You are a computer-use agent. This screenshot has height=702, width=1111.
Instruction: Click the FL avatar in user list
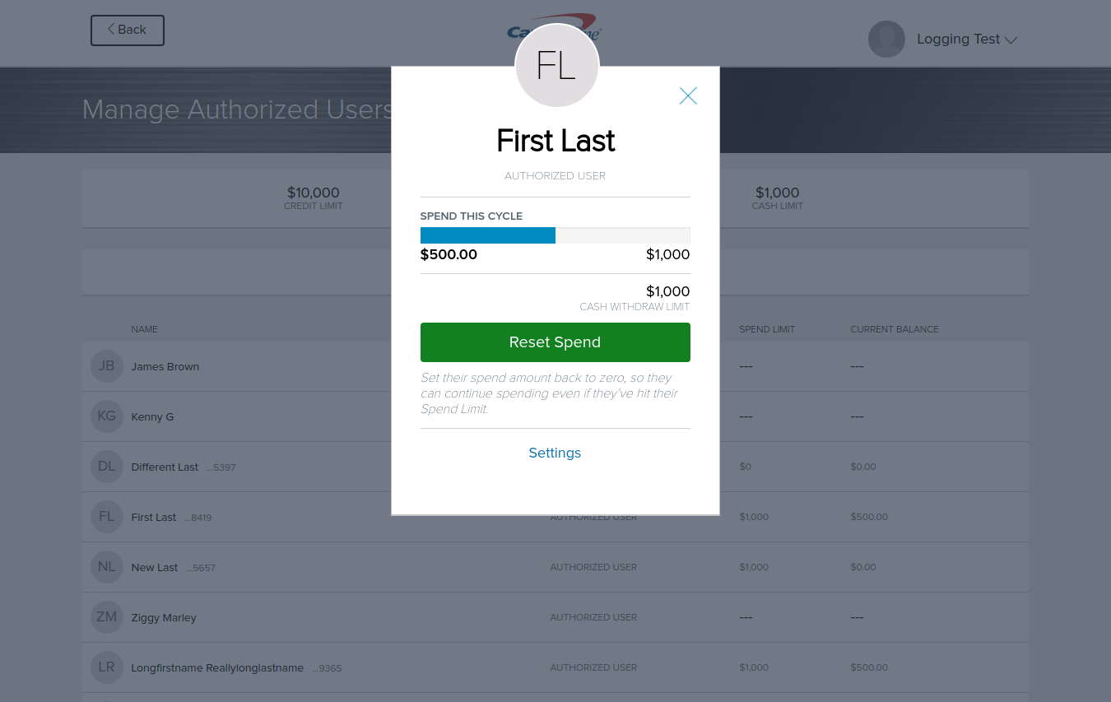pyautogui.click(x=107, y=517)
